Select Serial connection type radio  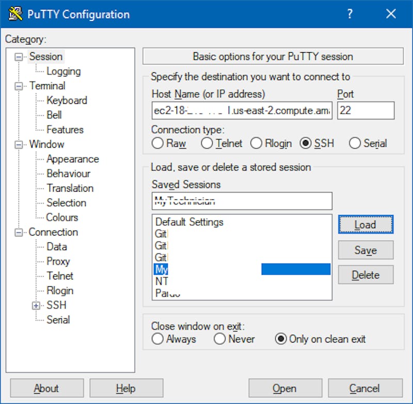coord(355,144)
